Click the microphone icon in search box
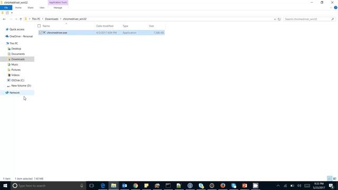The width and height of the screenshot is (338, 190). (x=82, y=185)
